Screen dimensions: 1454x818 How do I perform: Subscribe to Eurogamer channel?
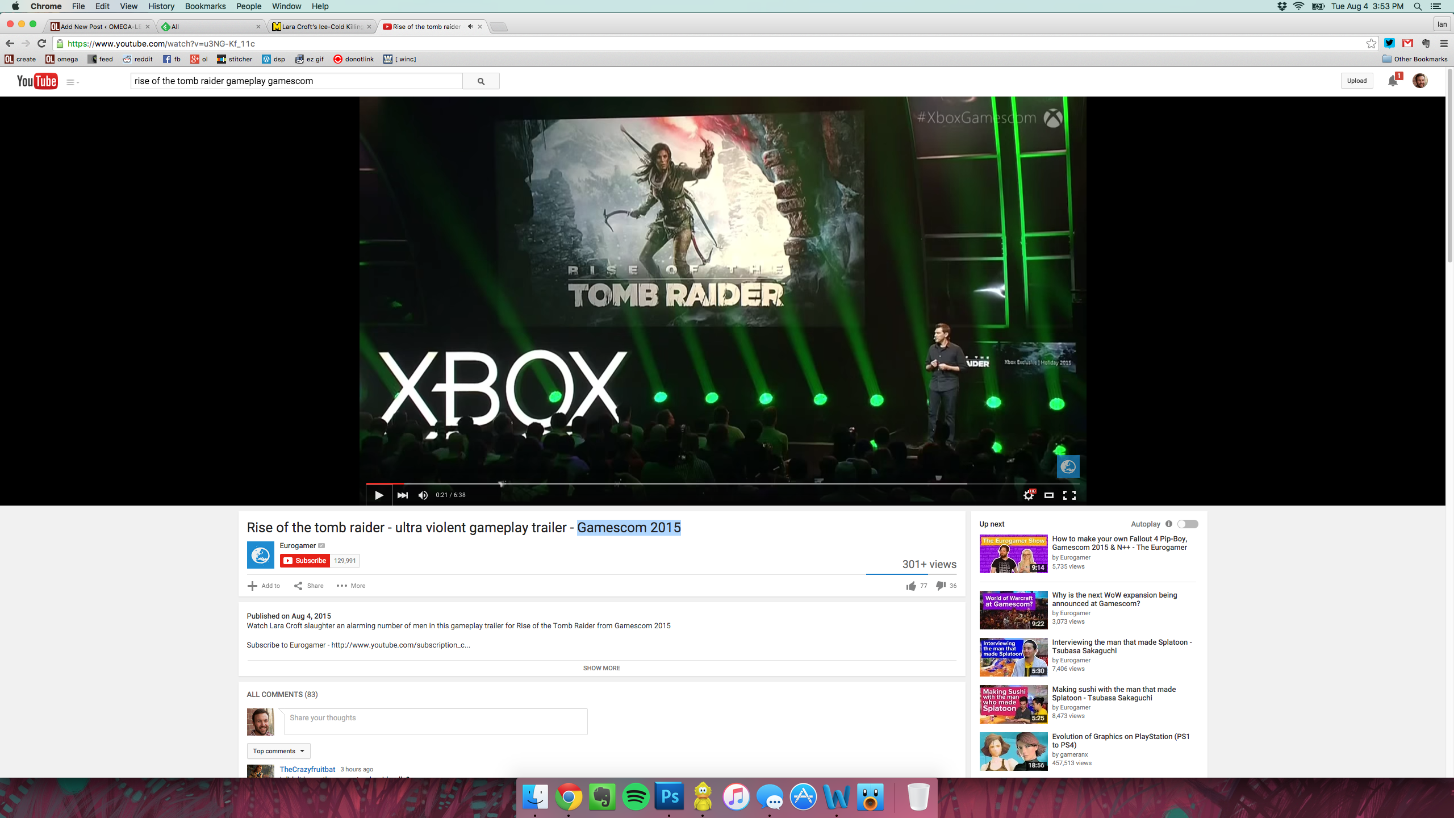click(x=305, y=561)
